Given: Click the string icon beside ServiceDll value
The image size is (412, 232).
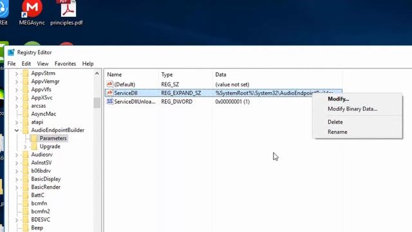Looking at the screenshot, I should (x=110, y=93).
